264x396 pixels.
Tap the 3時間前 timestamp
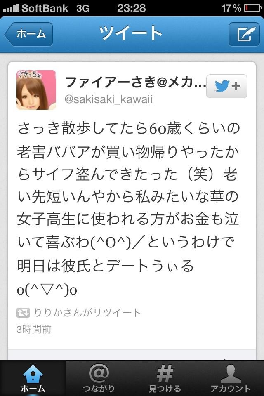coord(34,329)
